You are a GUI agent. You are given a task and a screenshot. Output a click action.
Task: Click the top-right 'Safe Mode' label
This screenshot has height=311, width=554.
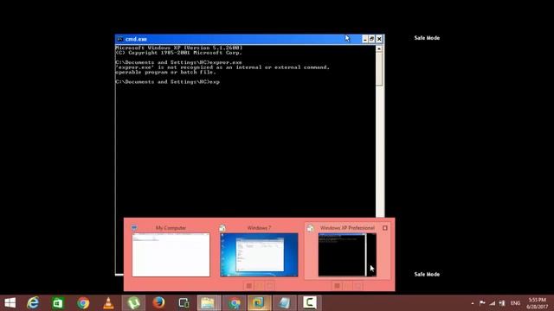[427, 38]
